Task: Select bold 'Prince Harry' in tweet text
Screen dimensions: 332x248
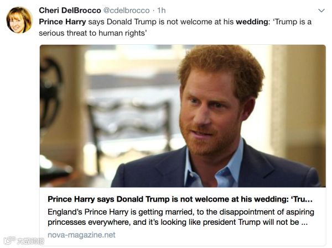Action: [x=63, y=22]
